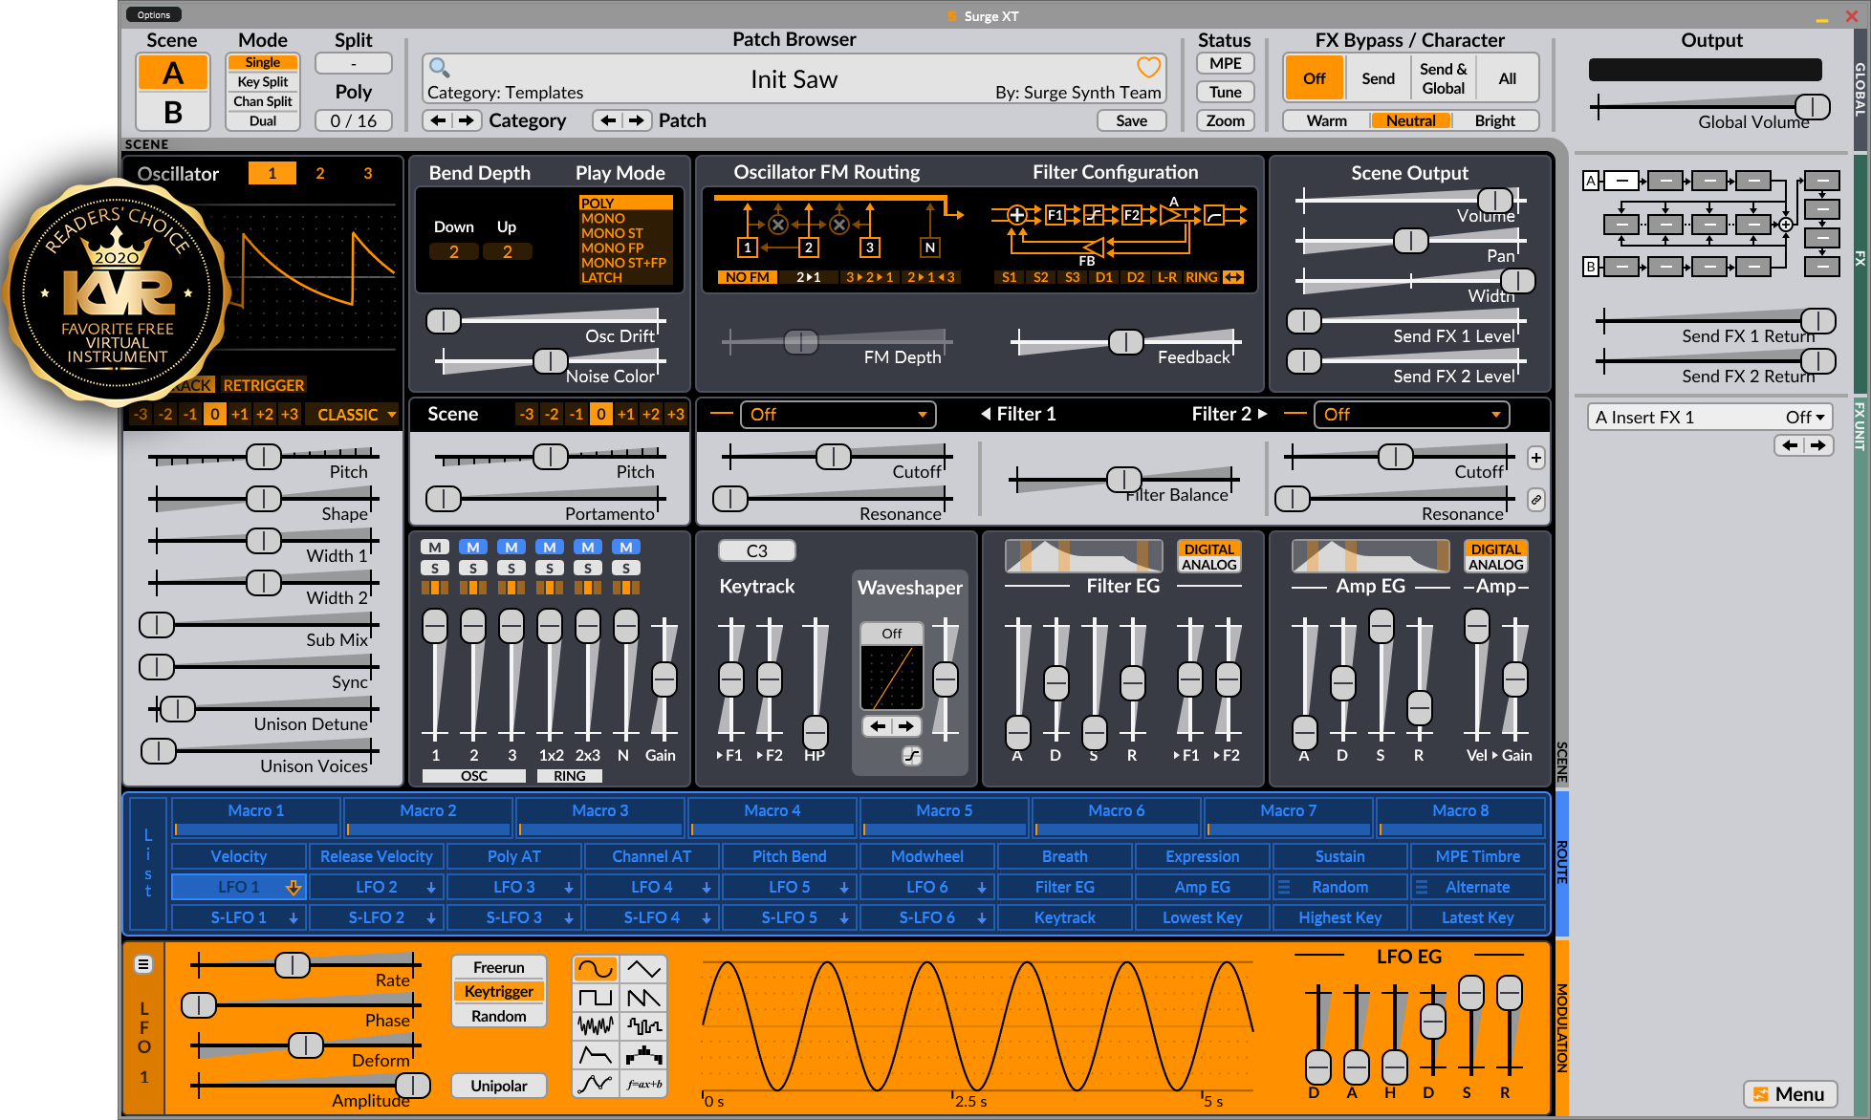Select the noise LFO waveform shape
1871x1120 pixels.
click(595, 1026)
